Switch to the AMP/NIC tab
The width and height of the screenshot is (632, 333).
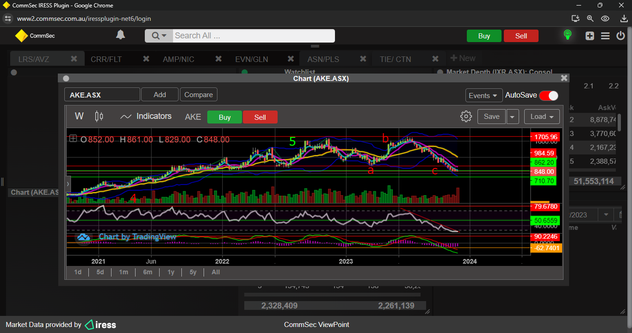(x=179, y=59)
